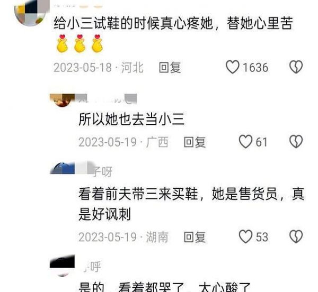Screen dimensions: 318x292
Task: Reply to the 河北 comment using 回复
Action: pyautogui.click(x=170, y=67)
